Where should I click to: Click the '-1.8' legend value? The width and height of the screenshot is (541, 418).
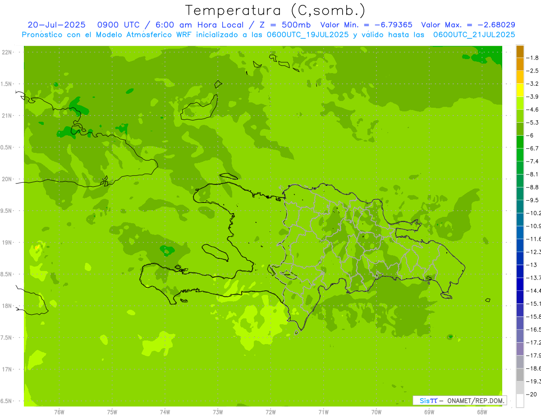click(533, 58)
